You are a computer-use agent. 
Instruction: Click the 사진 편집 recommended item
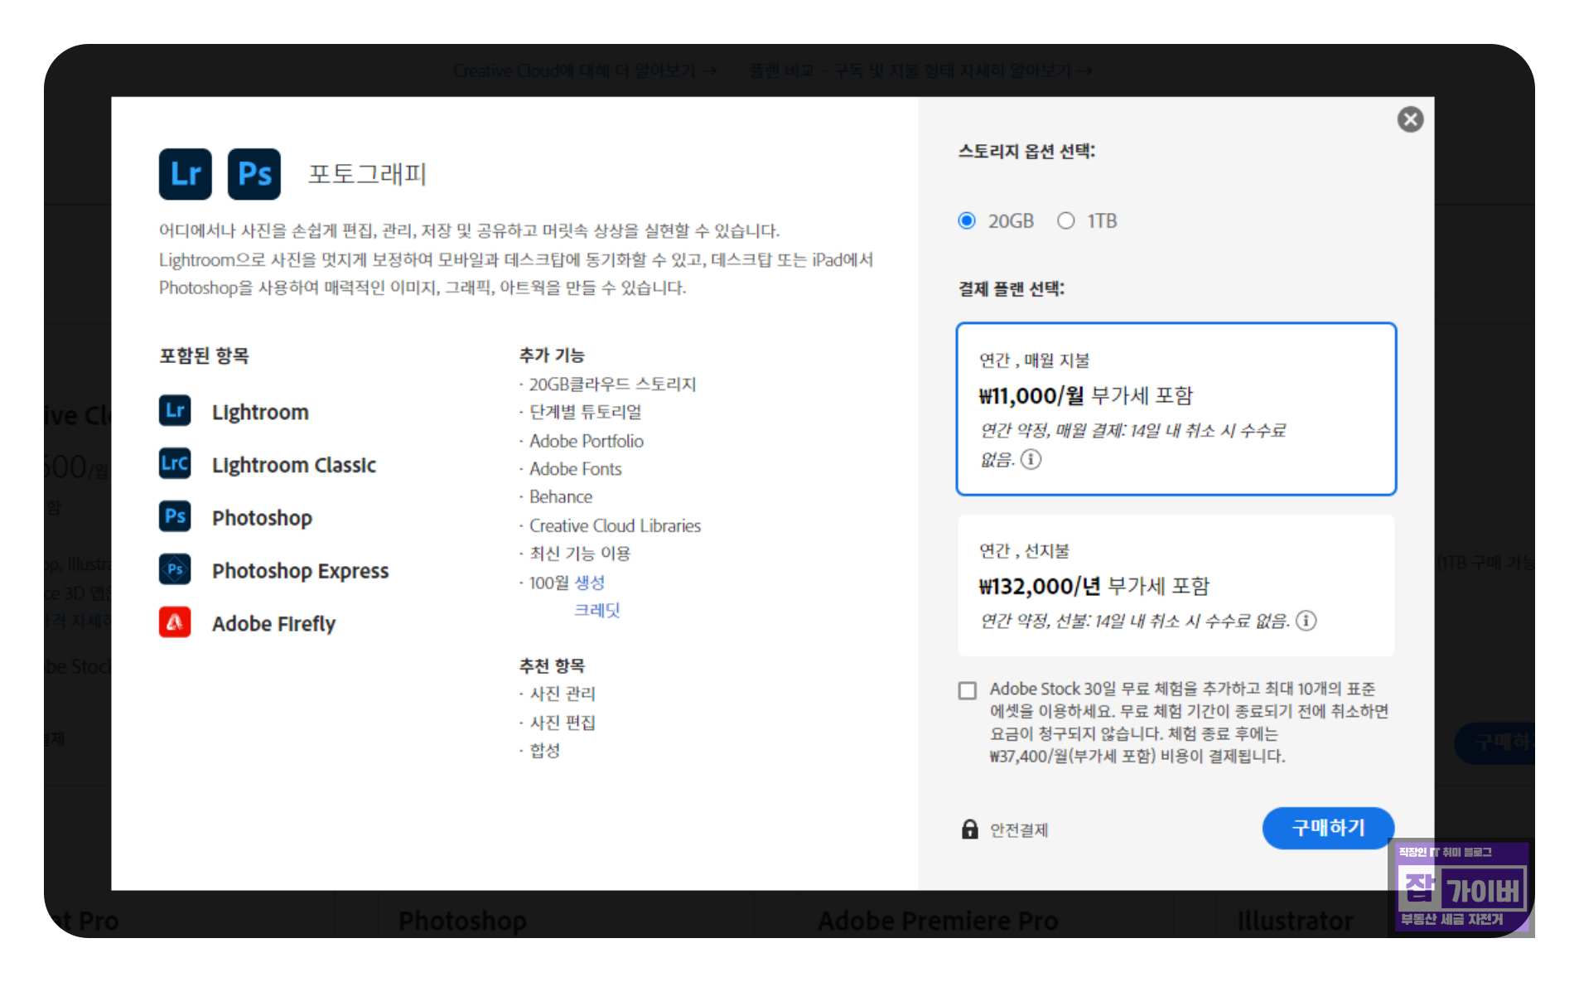pyautogui.click(x=563, y=723)
